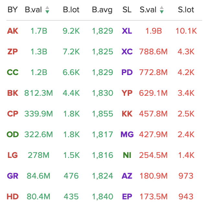Image resolution: width=210 pixels, height=211 pixels.
Task: Click the S.val column header
Action: click(x=148, y=10)
